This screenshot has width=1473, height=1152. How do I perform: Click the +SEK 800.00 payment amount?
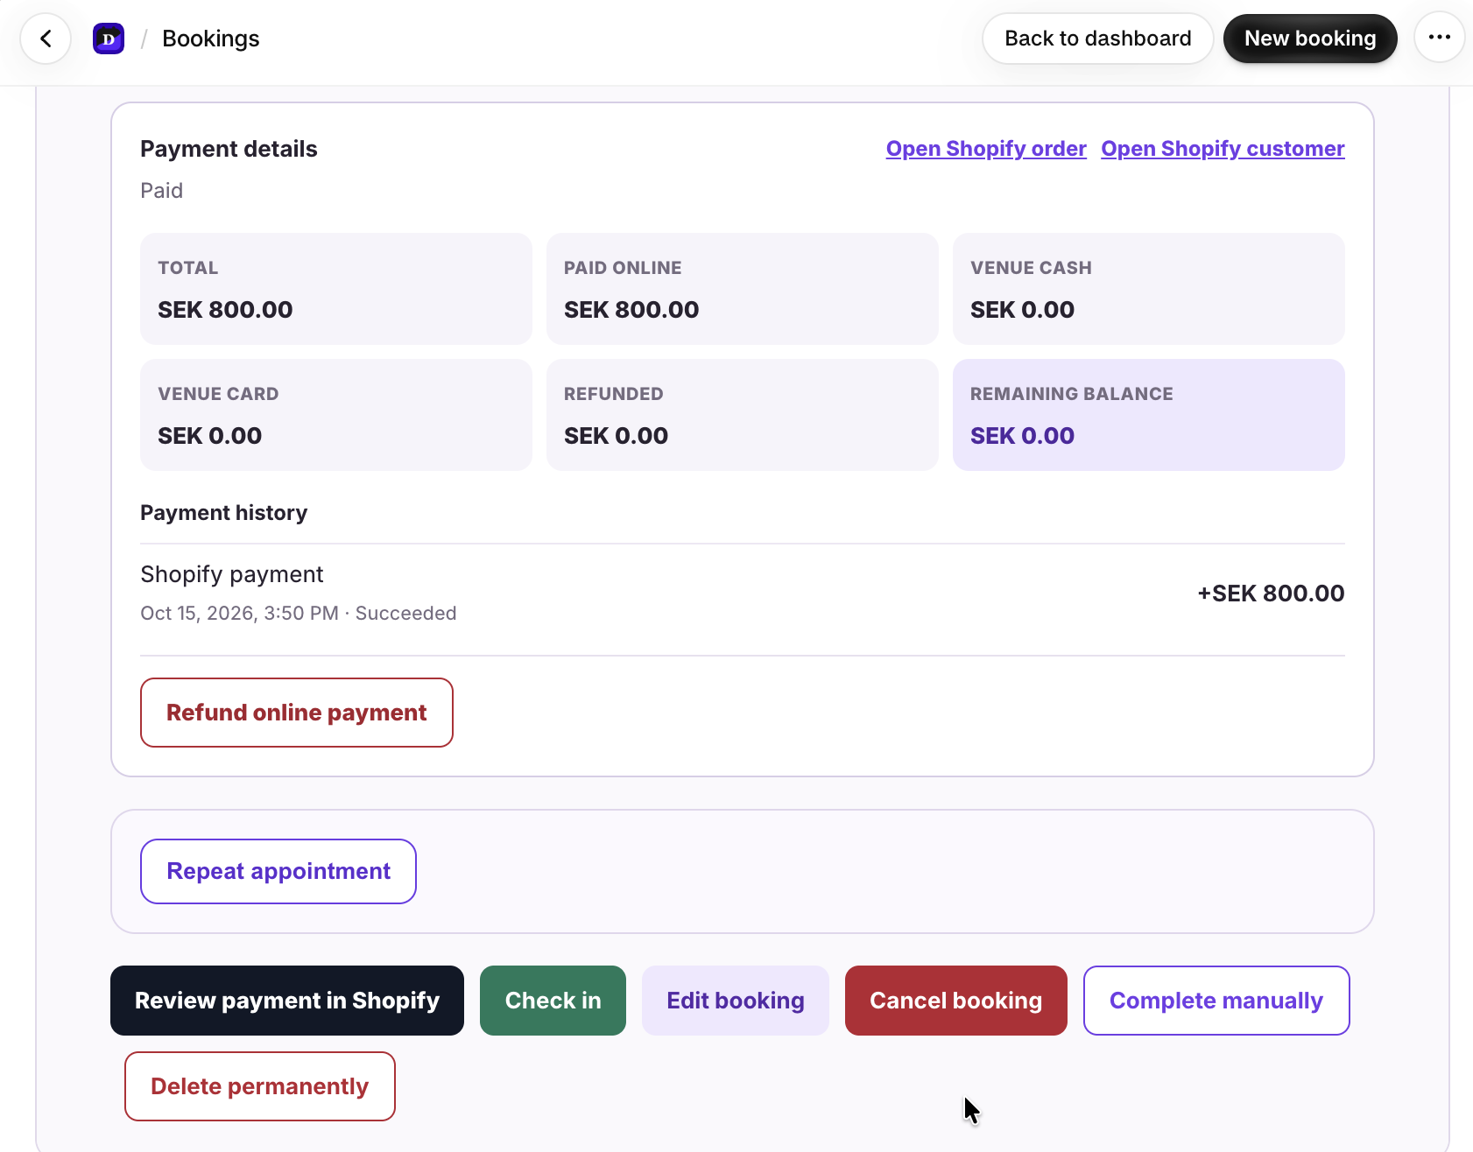click(1271, 594)
